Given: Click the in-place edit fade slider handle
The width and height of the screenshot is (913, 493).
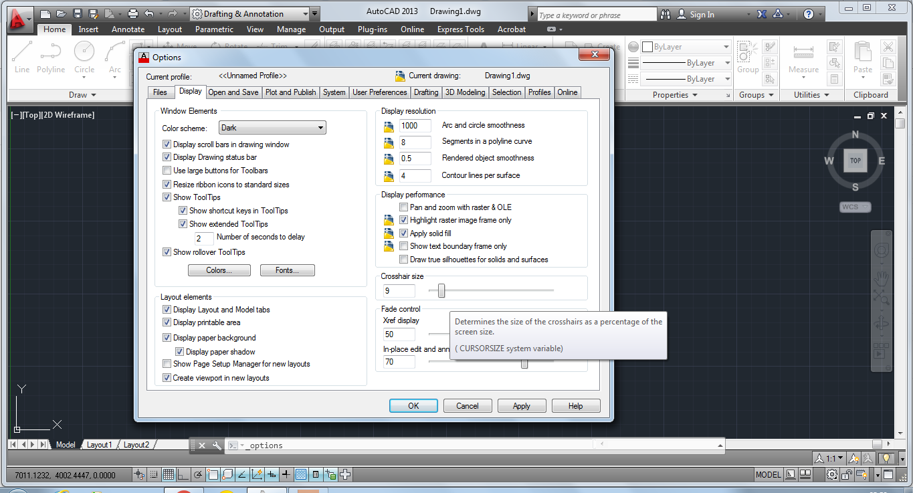Looking at the screenshot, I should click(524, 364).
